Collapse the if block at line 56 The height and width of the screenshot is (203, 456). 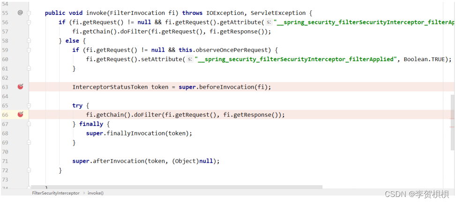point(29,22)
